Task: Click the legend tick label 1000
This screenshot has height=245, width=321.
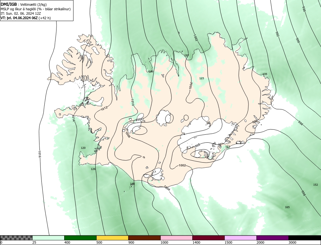Action: click(164, 243)
